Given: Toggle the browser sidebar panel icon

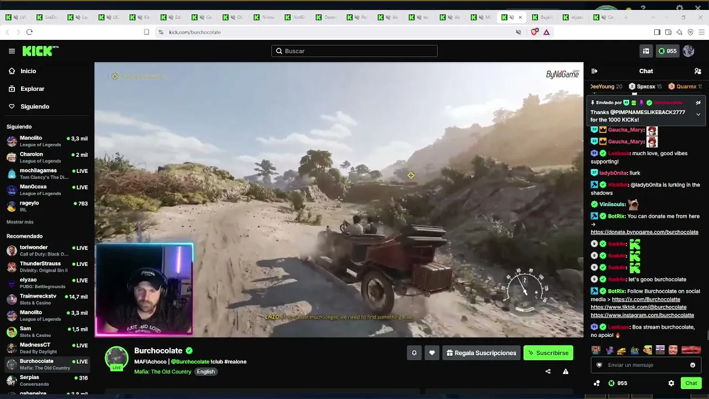Looking at the screenshot, I should (x=657, y=32).
